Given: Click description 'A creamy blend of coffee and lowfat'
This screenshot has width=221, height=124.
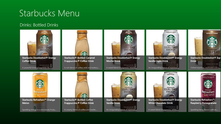Looking at the screenshot, I should [80, 110].
